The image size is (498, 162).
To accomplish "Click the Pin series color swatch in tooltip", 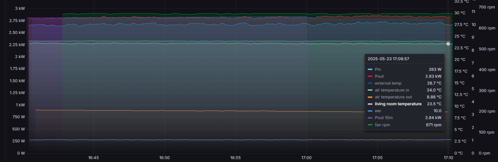I will coord(370,70).
